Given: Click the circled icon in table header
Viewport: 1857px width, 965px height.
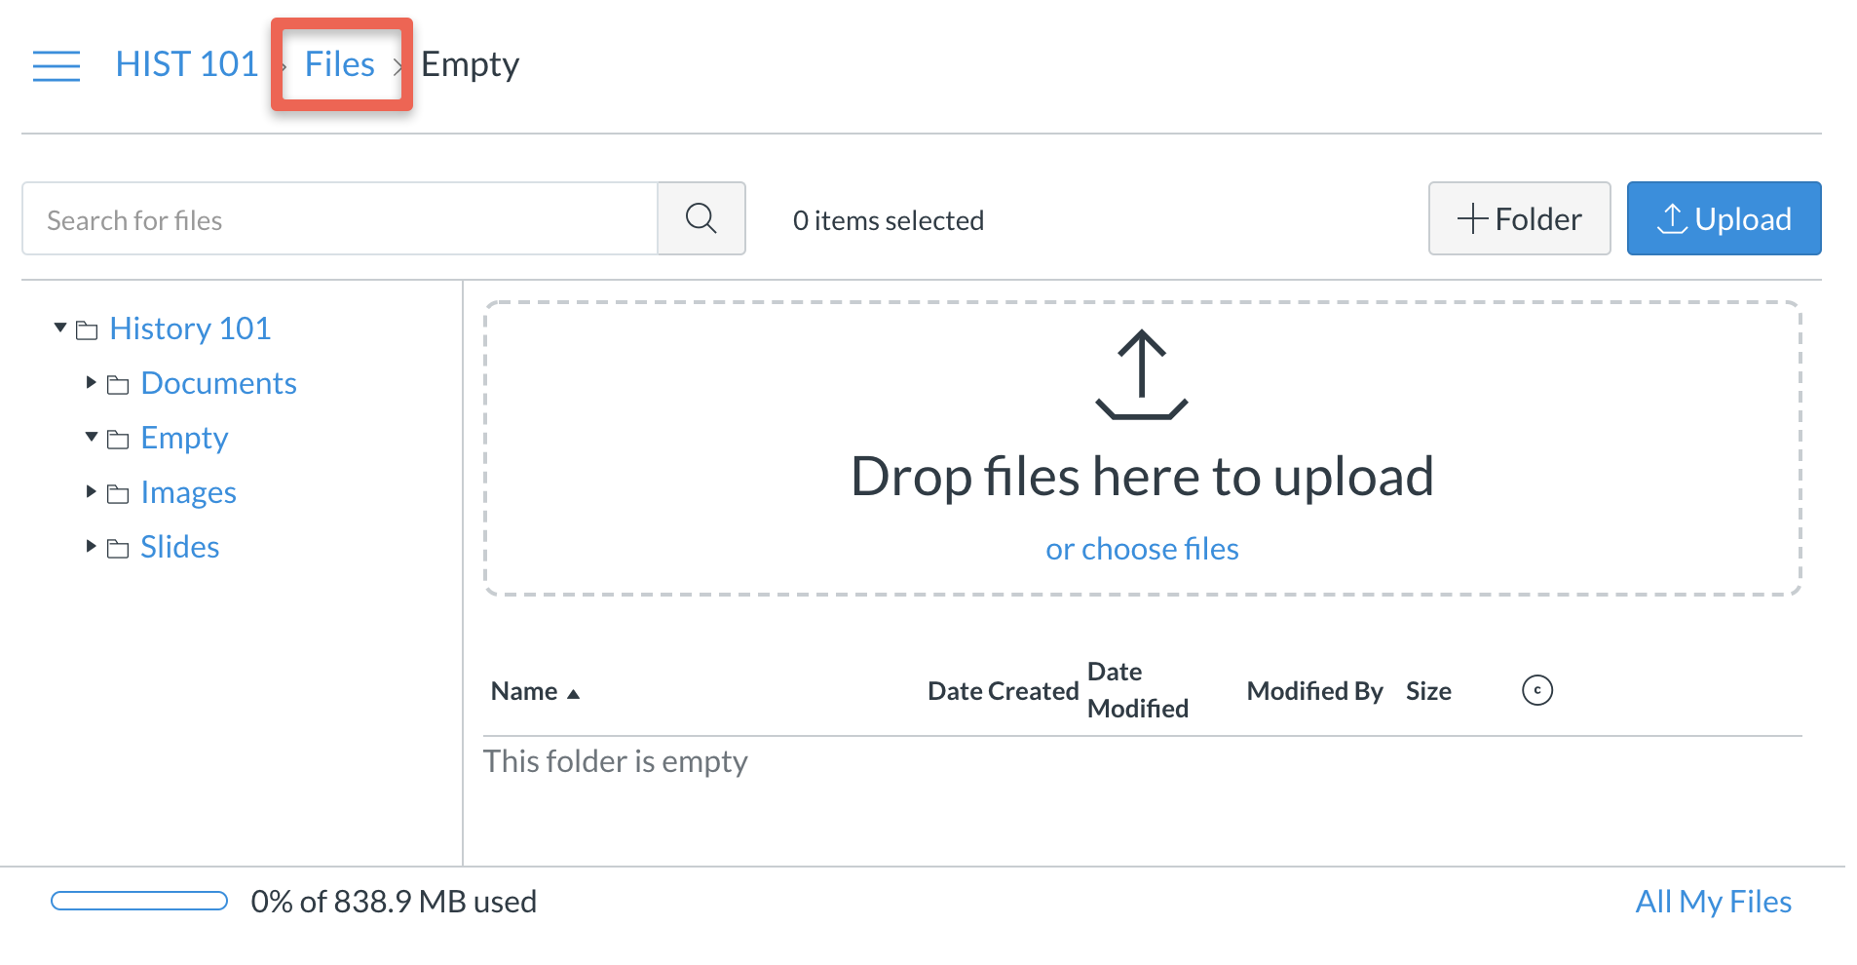Looking at the screenshot, I should 1536,690.
